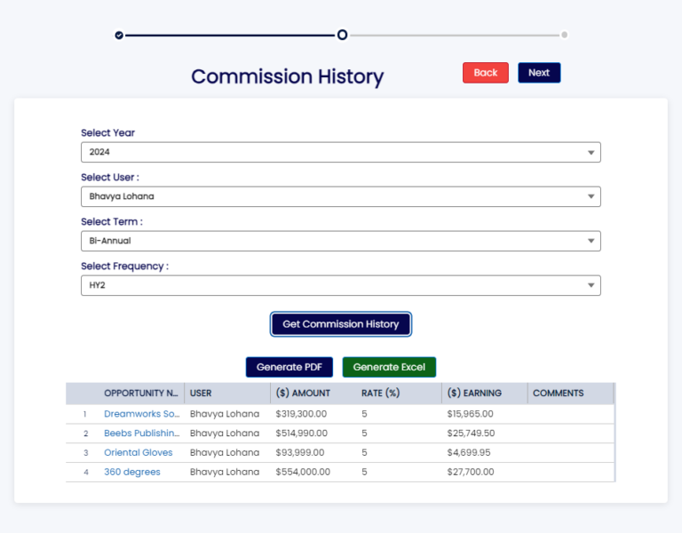Image resolution: width=682 pixels, height=533 pixels.
Task: Generate PDF of commission history
Action: click(x=289, y=367)
